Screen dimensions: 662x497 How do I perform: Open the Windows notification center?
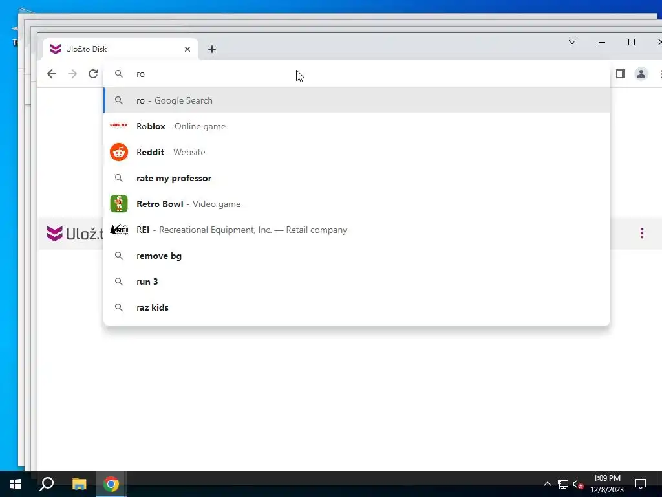pyautogui.click(x=641, y=484)
